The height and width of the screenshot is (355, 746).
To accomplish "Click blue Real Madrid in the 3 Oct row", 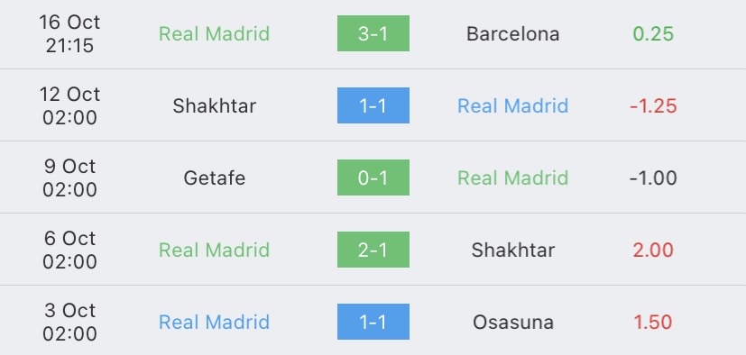I will coord(214,323).
